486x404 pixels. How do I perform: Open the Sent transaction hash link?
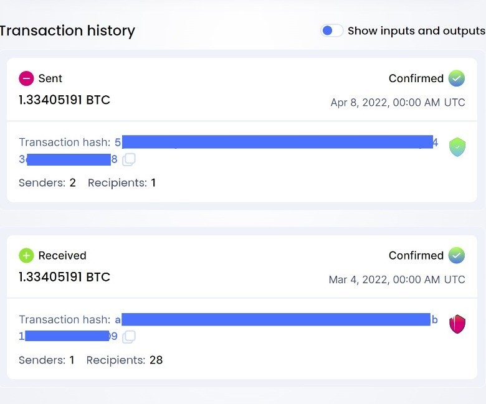[x=274, y=142]
